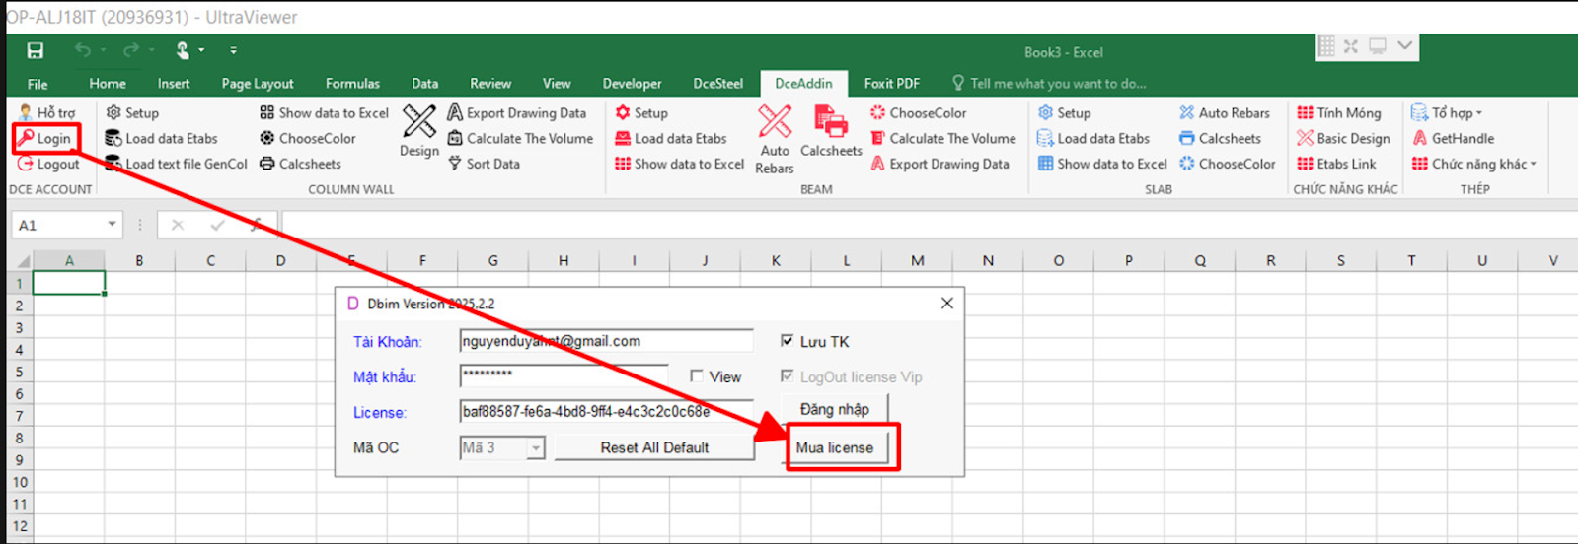Click Etabs Link button
This screenshot has width=1578, height=544.
pyautogui.click(x=1336, y=165)
